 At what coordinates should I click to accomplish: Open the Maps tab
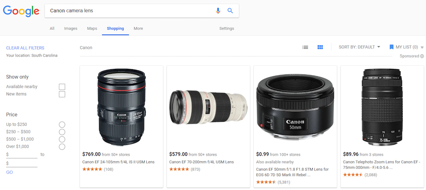92,28
